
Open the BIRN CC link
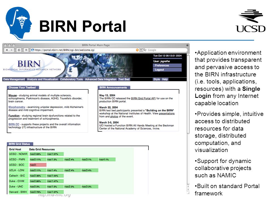pos(14,124)
